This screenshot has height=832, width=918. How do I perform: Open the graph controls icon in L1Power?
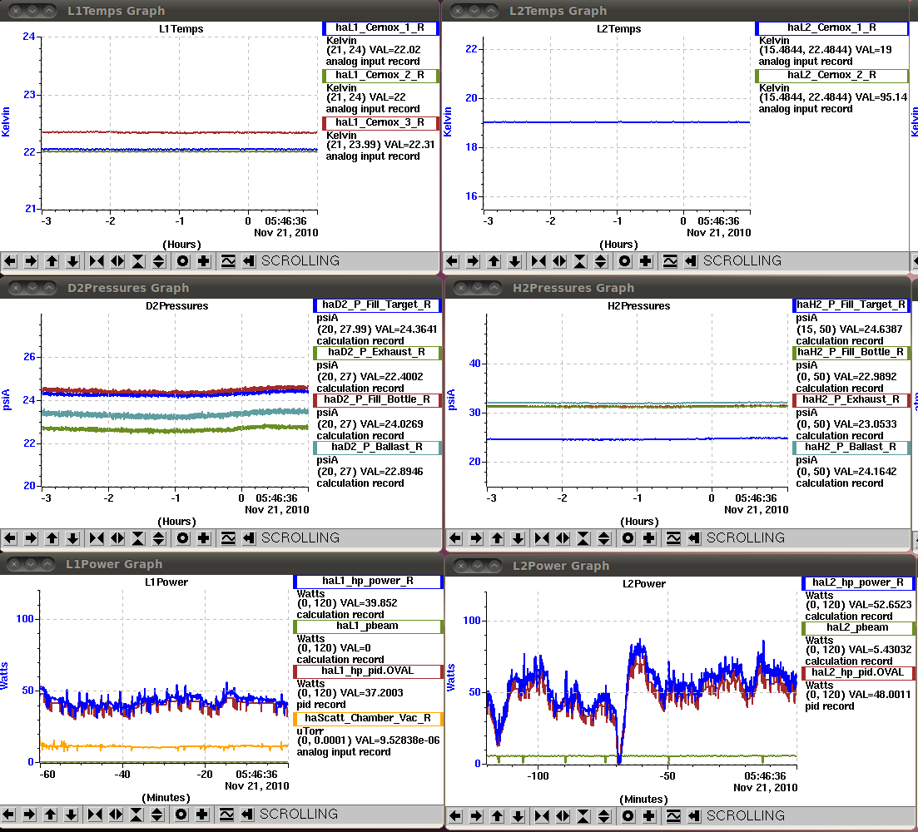click(x=226, y=814)
